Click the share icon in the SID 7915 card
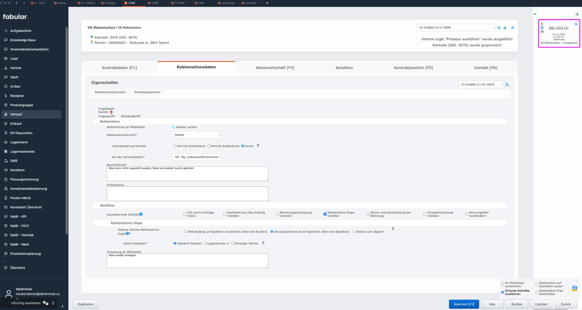The image size is (582, 310). pos(542,28)
